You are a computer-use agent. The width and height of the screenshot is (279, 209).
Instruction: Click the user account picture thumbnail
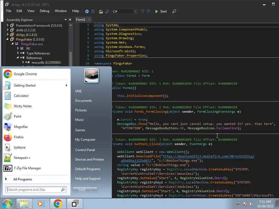[x=92, y=76]
